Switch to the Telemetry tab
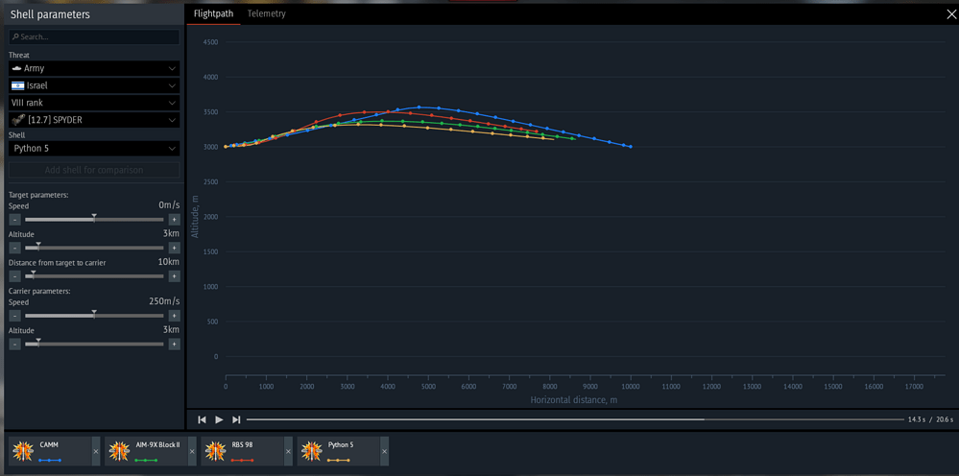The width and height of the screenshot is (959, 476). point(266,13)
